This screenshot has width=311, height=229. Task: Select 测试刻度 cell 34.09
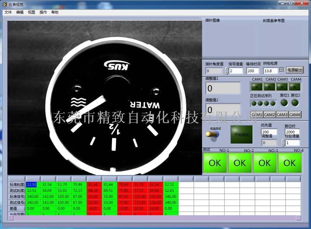click(48, 191)
